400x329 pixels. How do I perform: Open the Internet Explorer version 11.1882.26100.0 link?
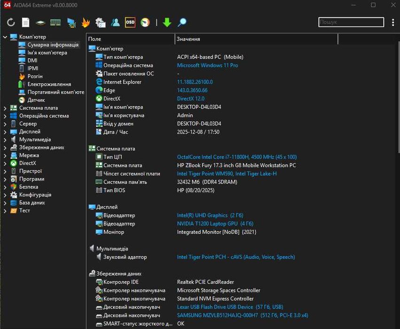pos(195,82)
